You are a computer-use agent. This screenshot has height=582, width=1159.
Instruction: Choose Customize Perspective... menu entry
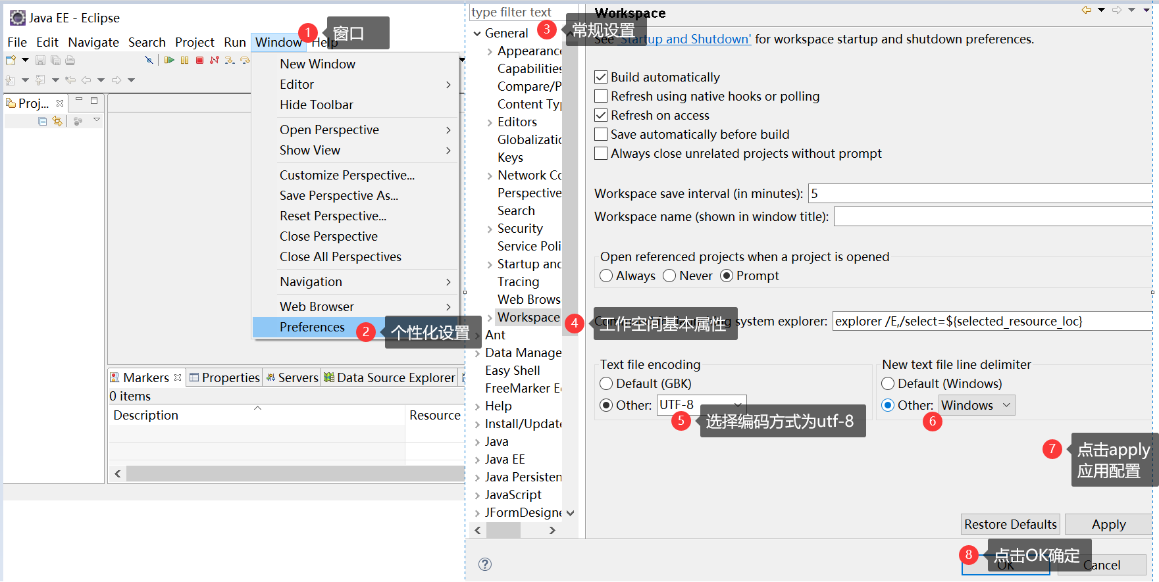click(x=355, y=175)
